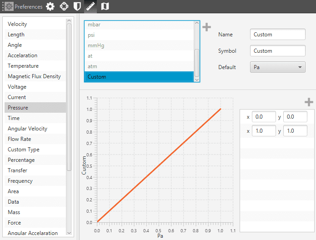The image size is (316, 240).
Task: Select psi in the units list
Action: pos(139,35)
